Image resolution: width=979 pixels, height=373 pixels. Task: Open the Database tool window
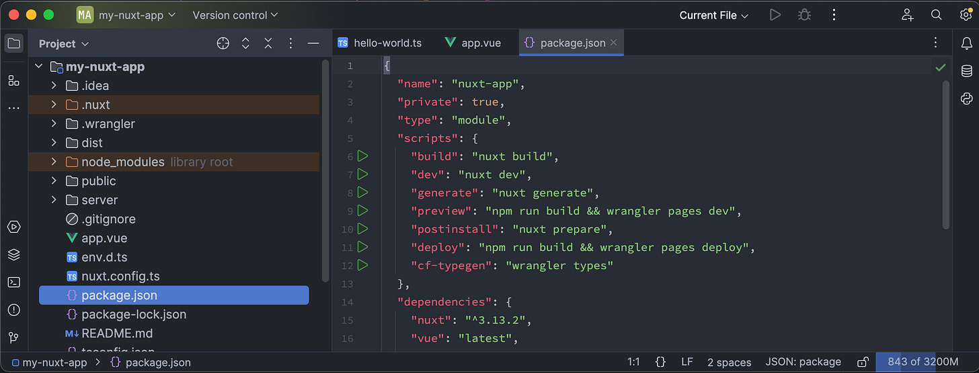coord(967,71)
